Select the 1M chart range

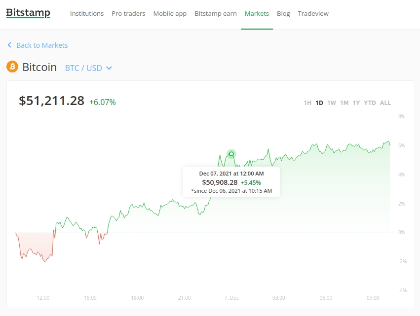344,103
